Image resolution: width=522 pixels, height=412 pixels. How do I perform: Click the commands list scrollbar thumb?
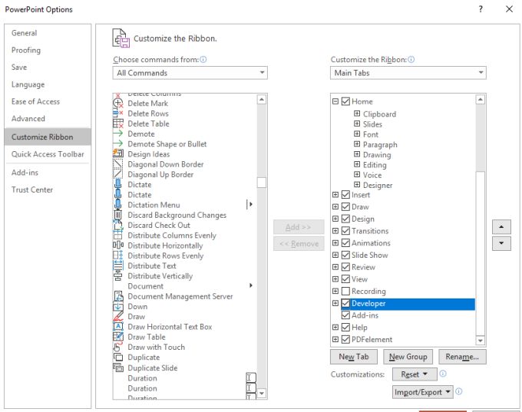click(262, 183)
